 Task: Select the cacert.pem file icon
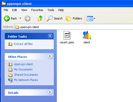coord(67,35)
